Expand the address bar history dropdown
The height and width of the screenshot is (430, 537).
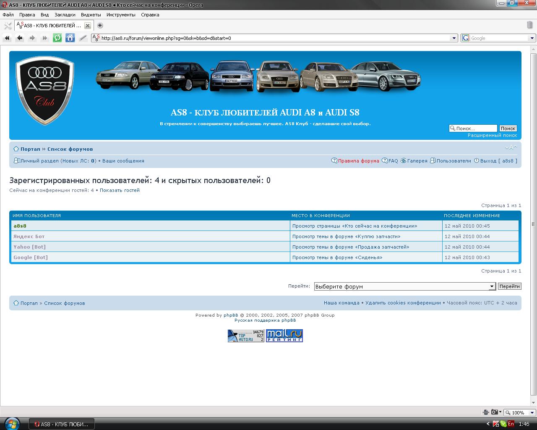(454, 38)
